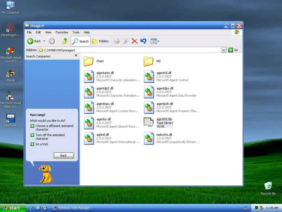Screen dimensions: 282x212
Task: Expand the Address bar dropdown arrow
Action: (224, 50)
